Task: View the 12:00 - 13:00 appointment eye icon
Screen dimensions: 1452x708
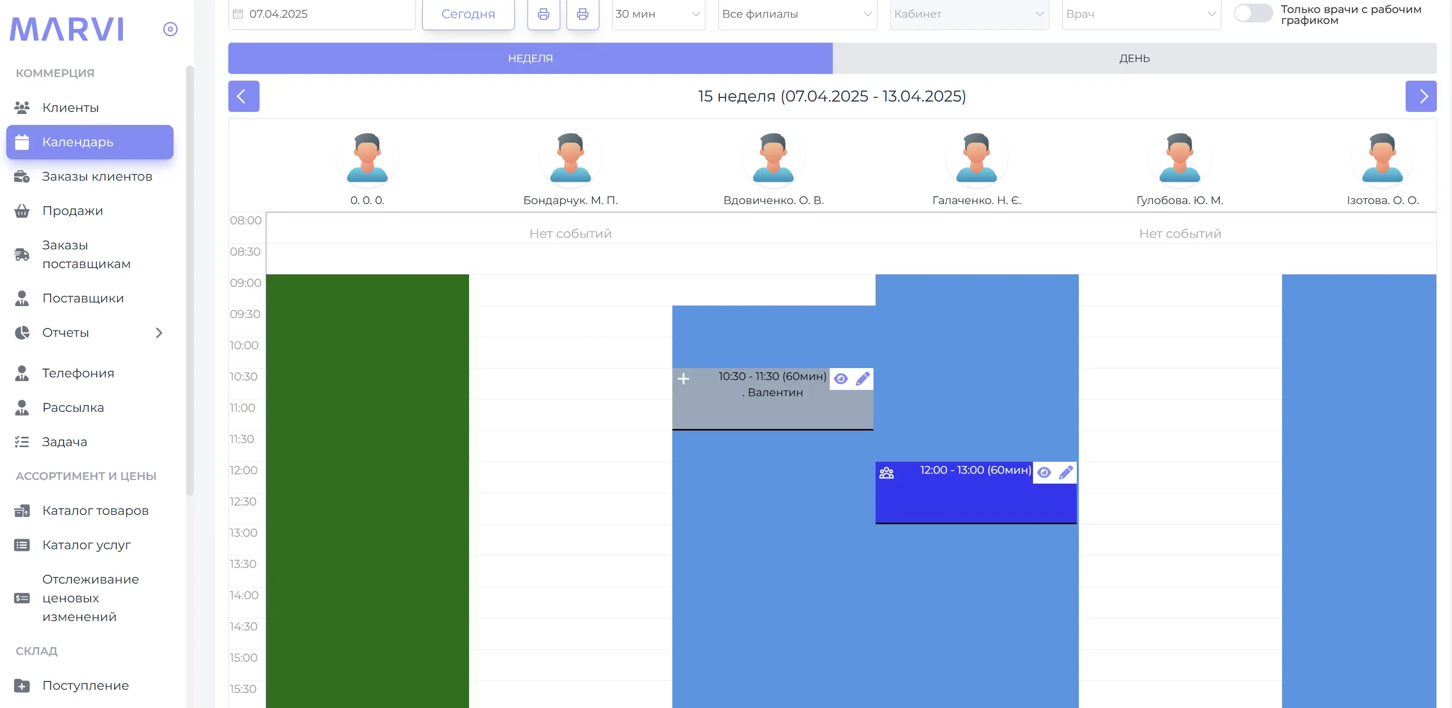Action: 1044,473
